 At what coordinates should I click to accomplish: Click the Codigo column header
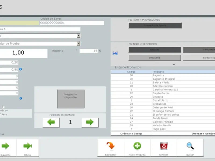pyautogui.click(x=131, y=72)
